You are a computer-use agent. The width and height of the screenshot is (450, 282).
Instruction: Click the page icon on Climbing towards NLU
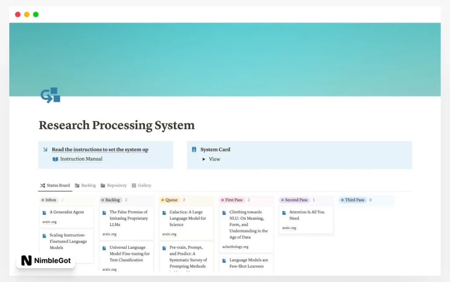point(224,213)
